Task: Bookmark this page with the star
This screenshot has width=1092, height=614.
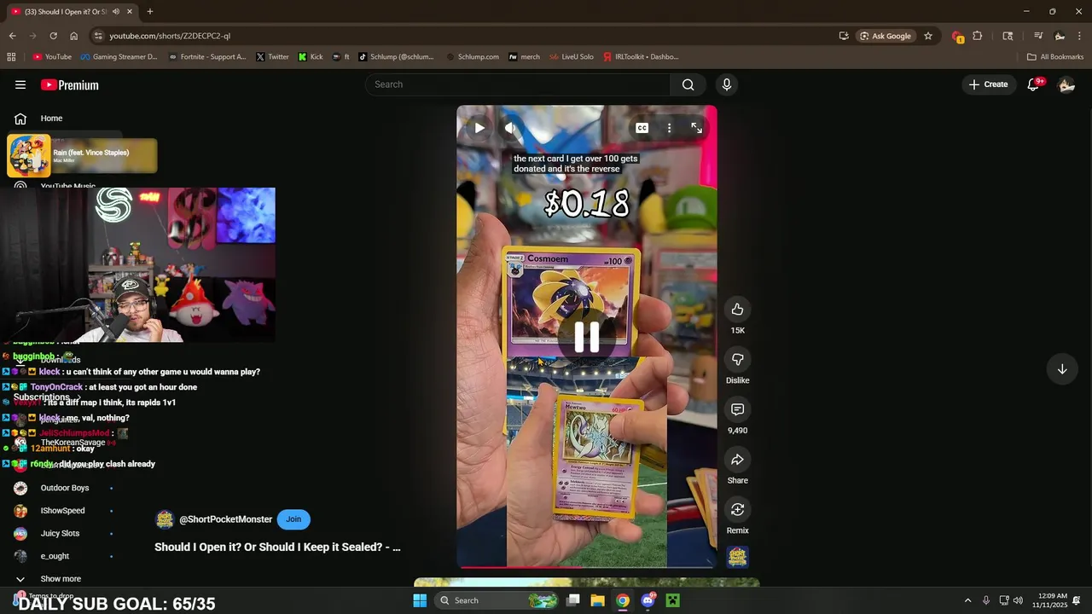Action: pos(928,36)
